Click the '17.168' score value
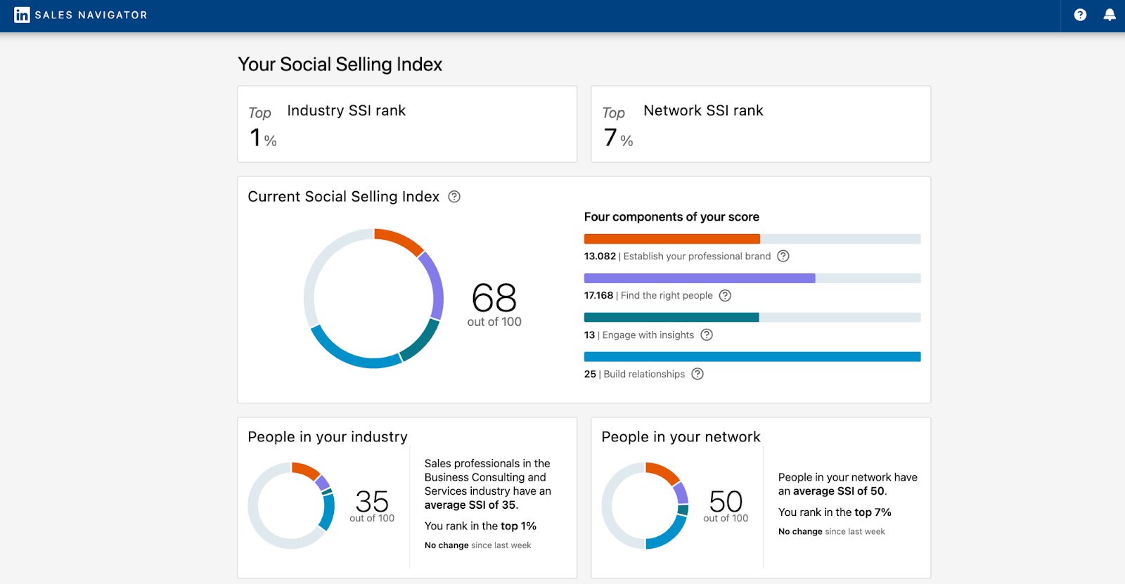 pos(598,296)
